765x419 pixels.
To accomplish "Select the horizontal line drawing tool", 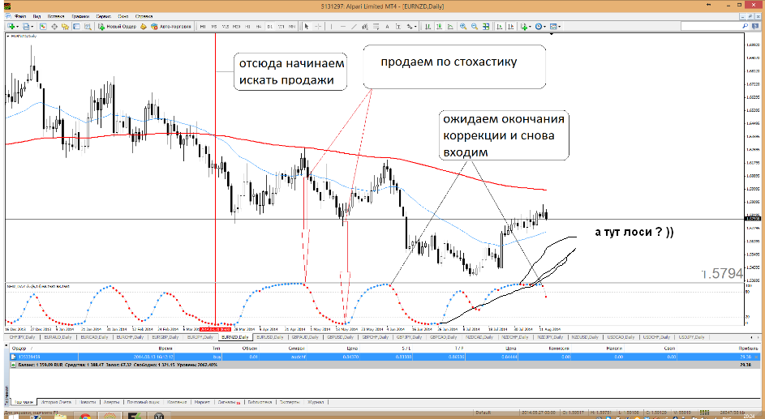I will 343,26.
